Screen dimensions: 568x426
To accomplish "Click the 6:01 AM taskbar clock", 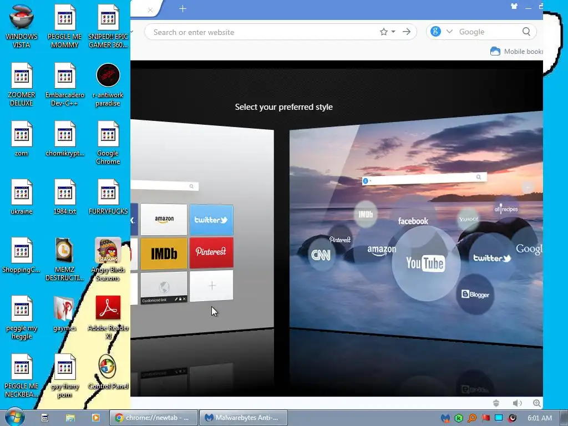I will [539, 418].
